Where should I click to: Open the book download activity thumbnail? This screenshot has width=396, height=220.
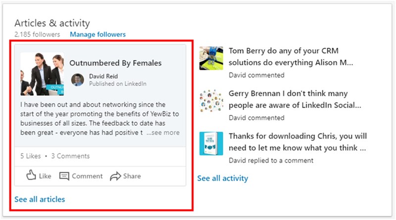click(x=211, y=144)
